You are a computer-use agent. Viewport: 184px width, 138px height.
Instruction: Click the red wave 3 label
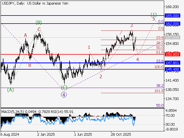(x=131, y=26)
